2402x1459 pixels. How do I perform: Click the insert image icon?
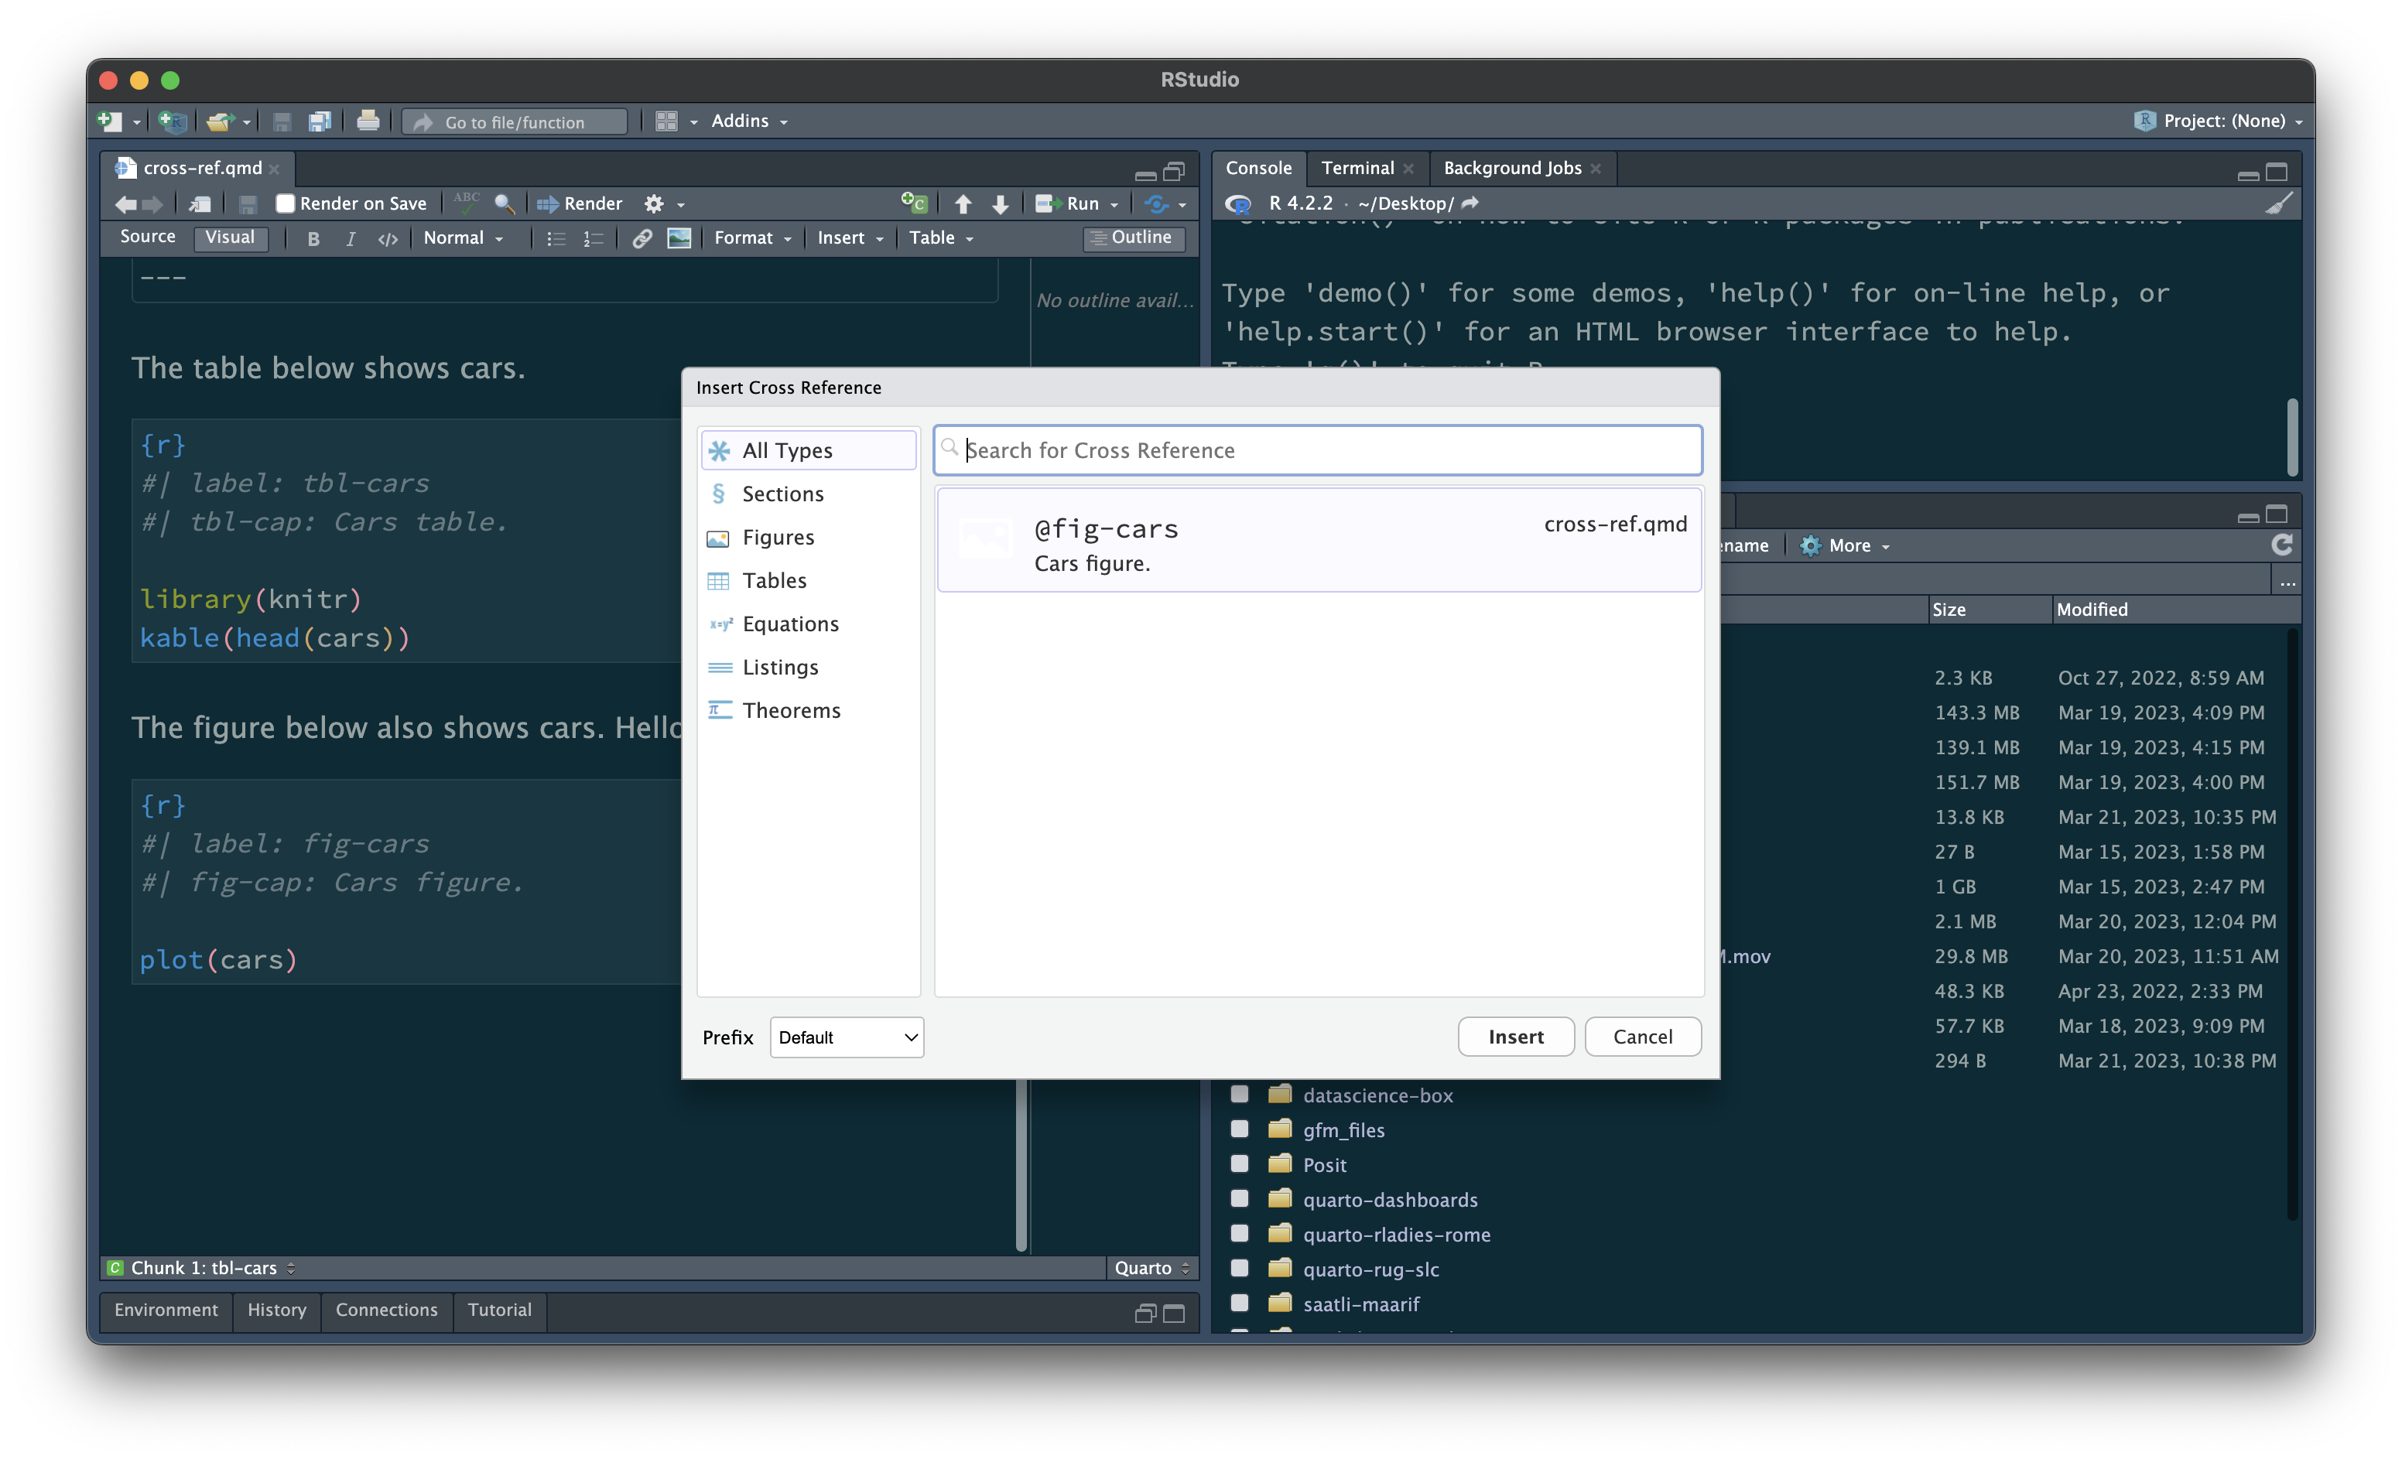point(679,237)
